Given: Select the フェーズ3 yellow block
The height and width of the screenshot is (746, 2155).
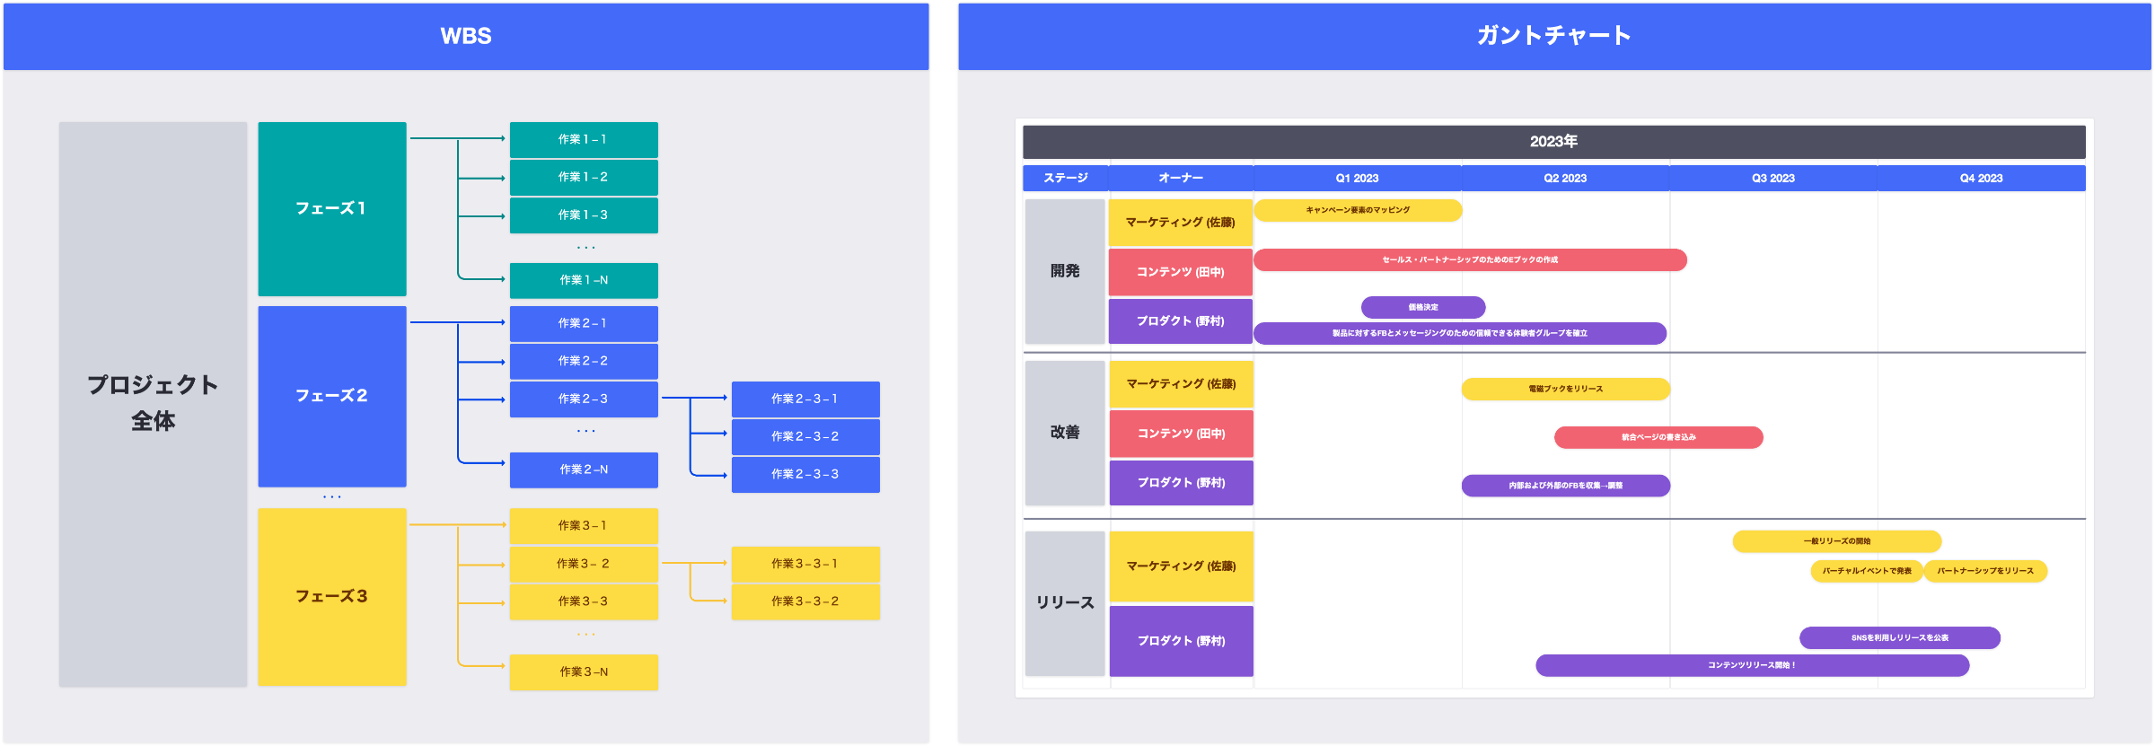Looking at the screenshot, I should [x=331, y=596].
